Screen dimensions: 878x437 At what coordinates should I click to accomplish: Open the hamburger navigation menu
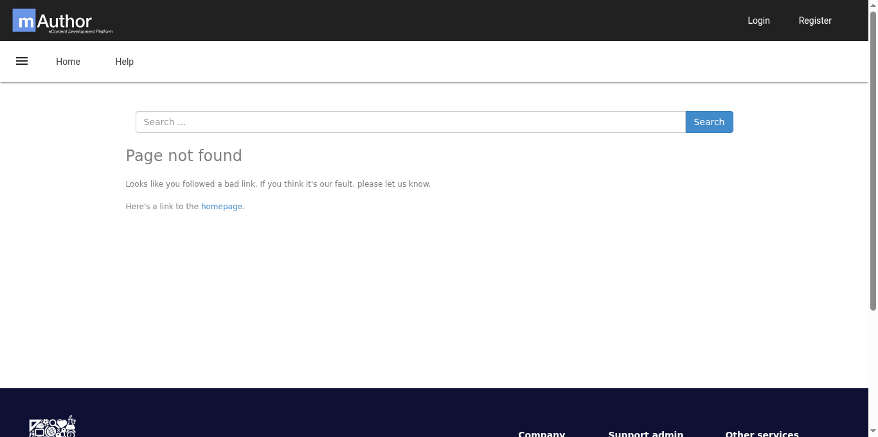[22, 62]
